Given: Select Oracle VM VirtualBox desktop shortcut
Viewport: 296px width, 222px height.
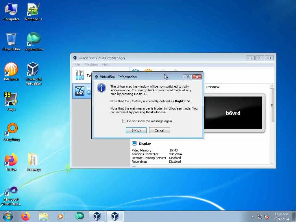Looking at the screenshot, I should (34, 74).
